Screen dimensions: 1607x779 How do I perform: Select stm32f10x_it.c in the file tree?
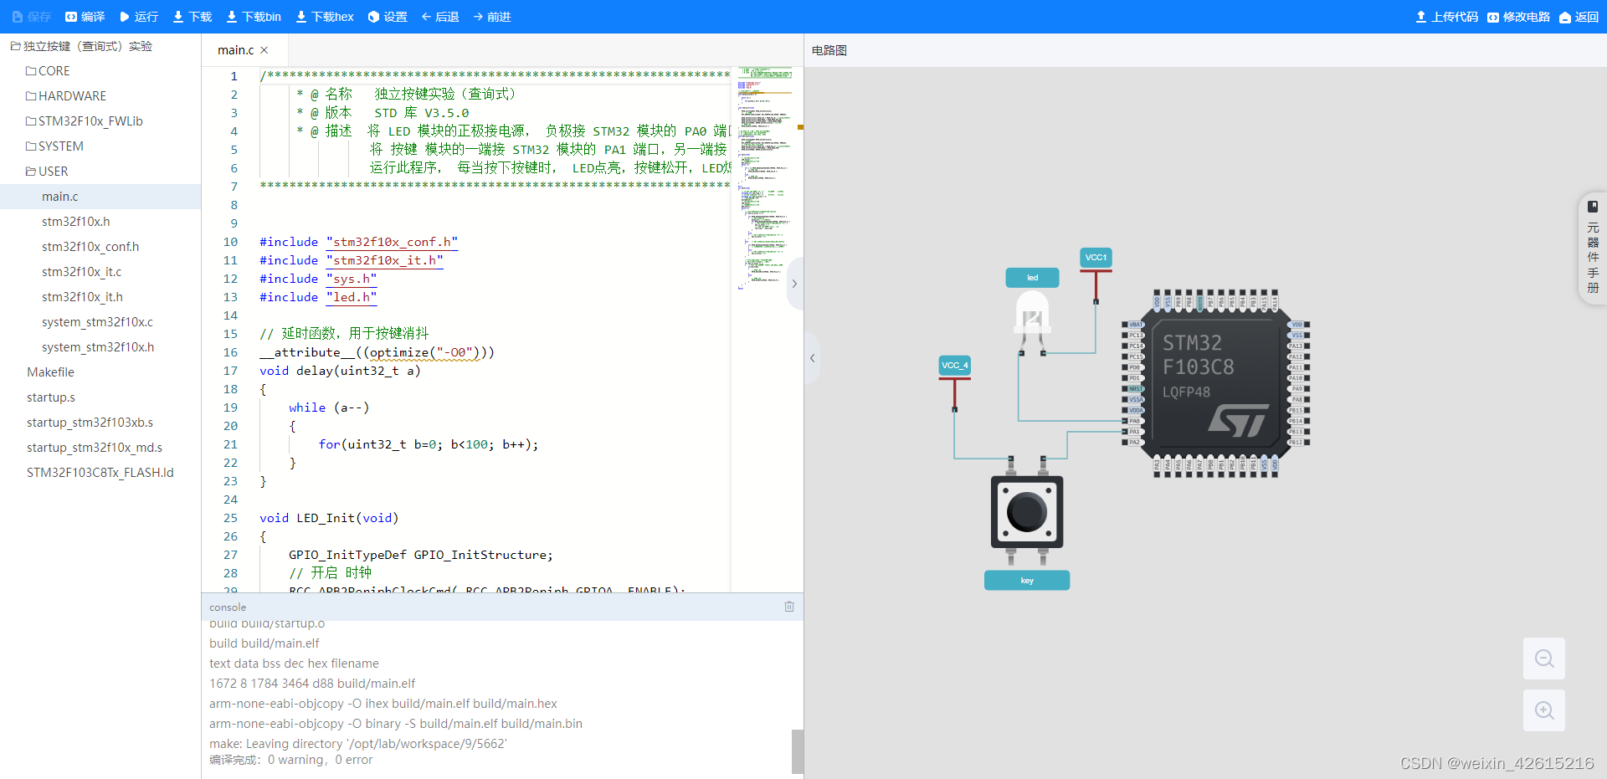(81, 271)
